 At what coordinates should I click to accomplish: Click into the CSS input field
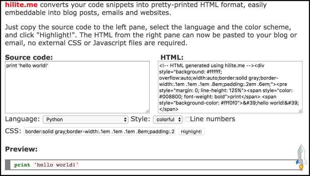tap(100, 131)
